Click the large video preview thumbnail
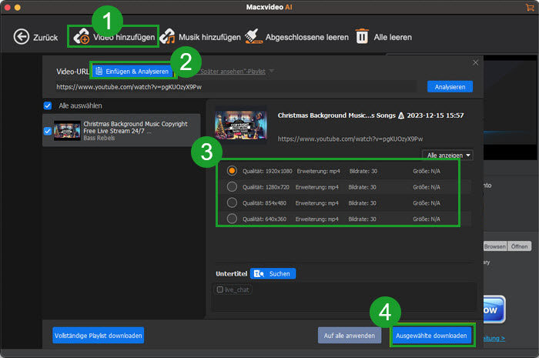Viewport: 539px width, 358px height. [x=241, y=125]
